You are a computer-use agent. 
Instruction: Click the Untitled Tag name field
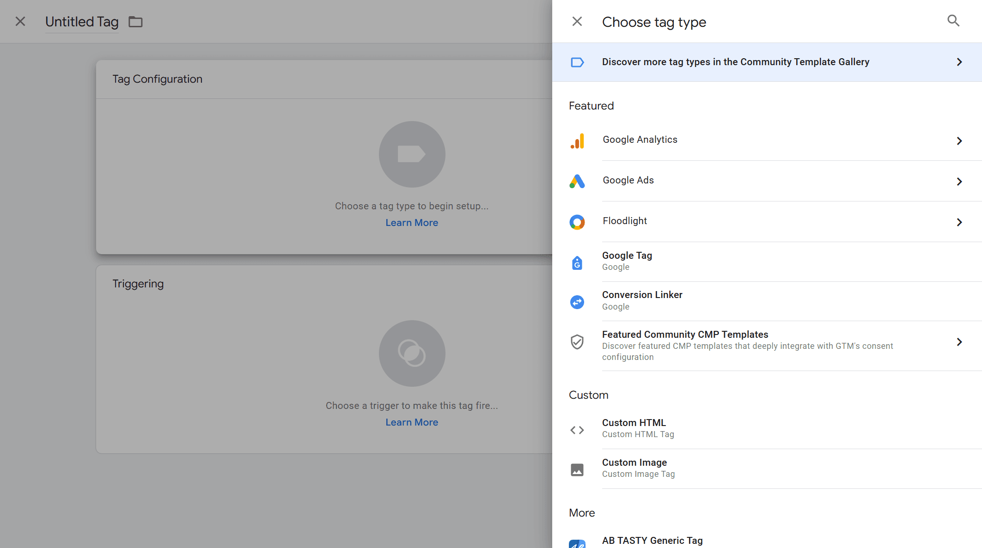pos(82,22)
